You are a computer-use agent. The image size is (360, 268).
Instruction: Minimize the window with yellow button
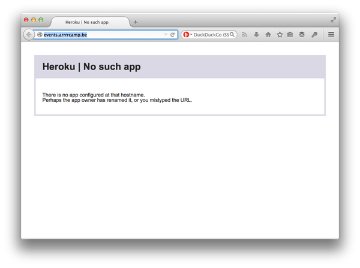click(x=34, y=20)
